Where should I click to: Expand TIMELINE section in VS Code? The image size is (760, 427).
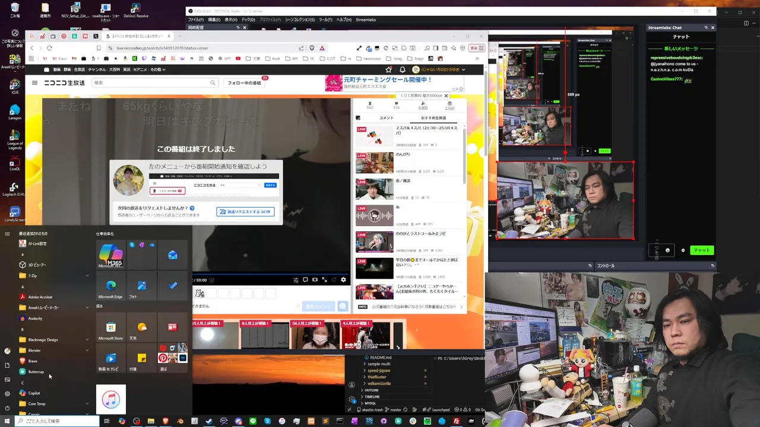pos(372,397)
